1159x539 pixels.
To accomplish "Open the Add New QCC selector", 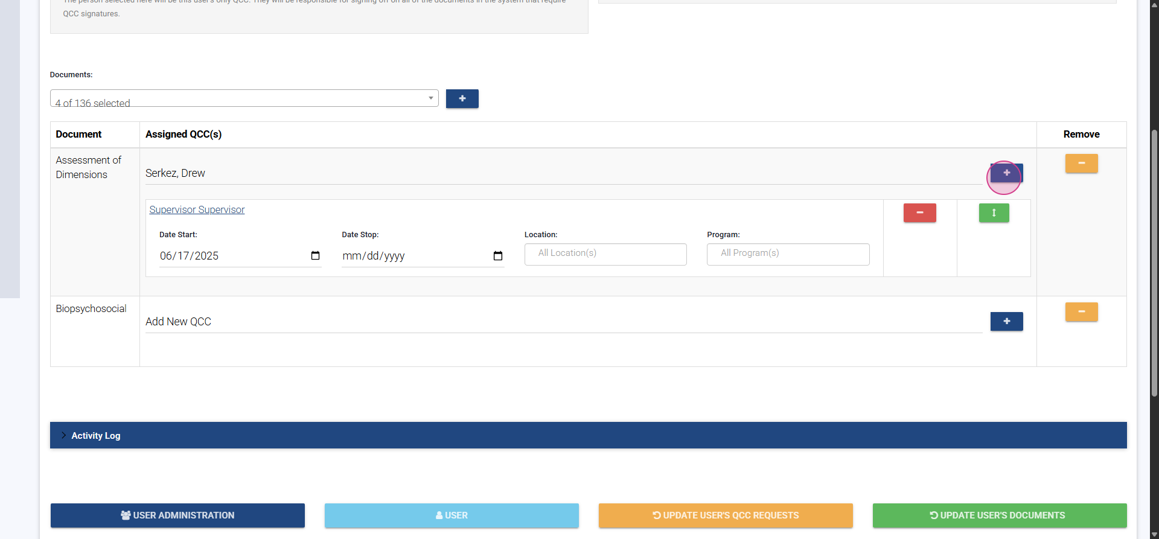I will pos(561,322).
